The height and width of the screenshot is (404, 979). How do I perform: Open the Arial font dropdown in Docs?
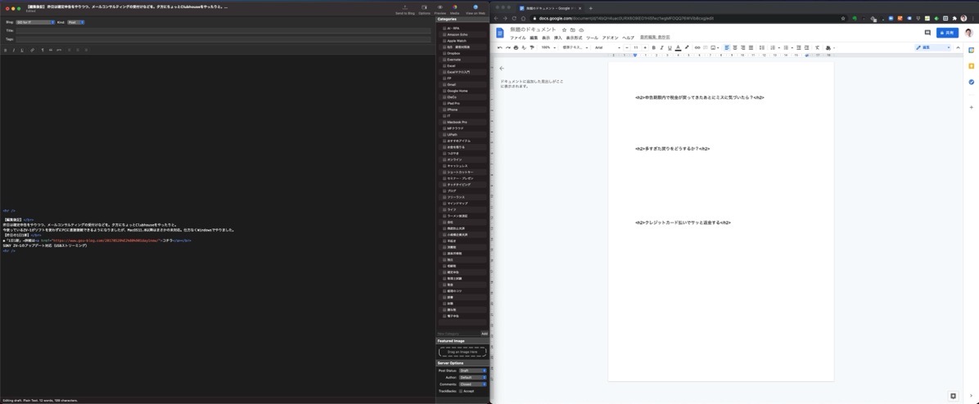[607, 47]
